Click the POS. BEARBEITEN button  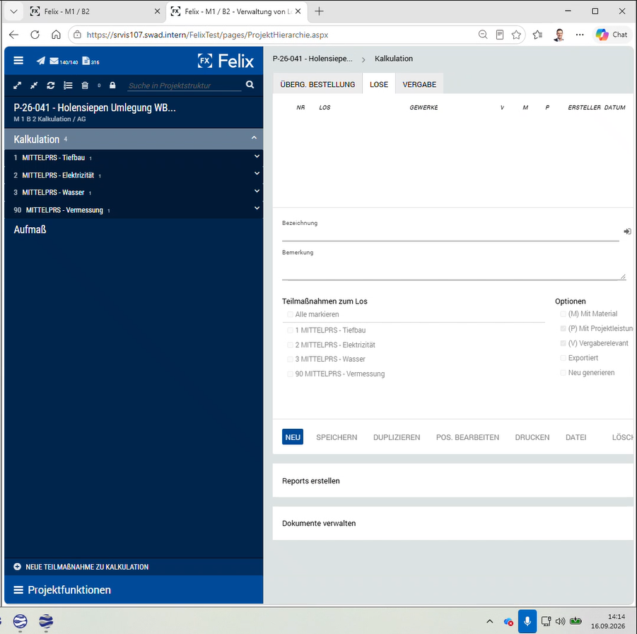coord(467,437)
